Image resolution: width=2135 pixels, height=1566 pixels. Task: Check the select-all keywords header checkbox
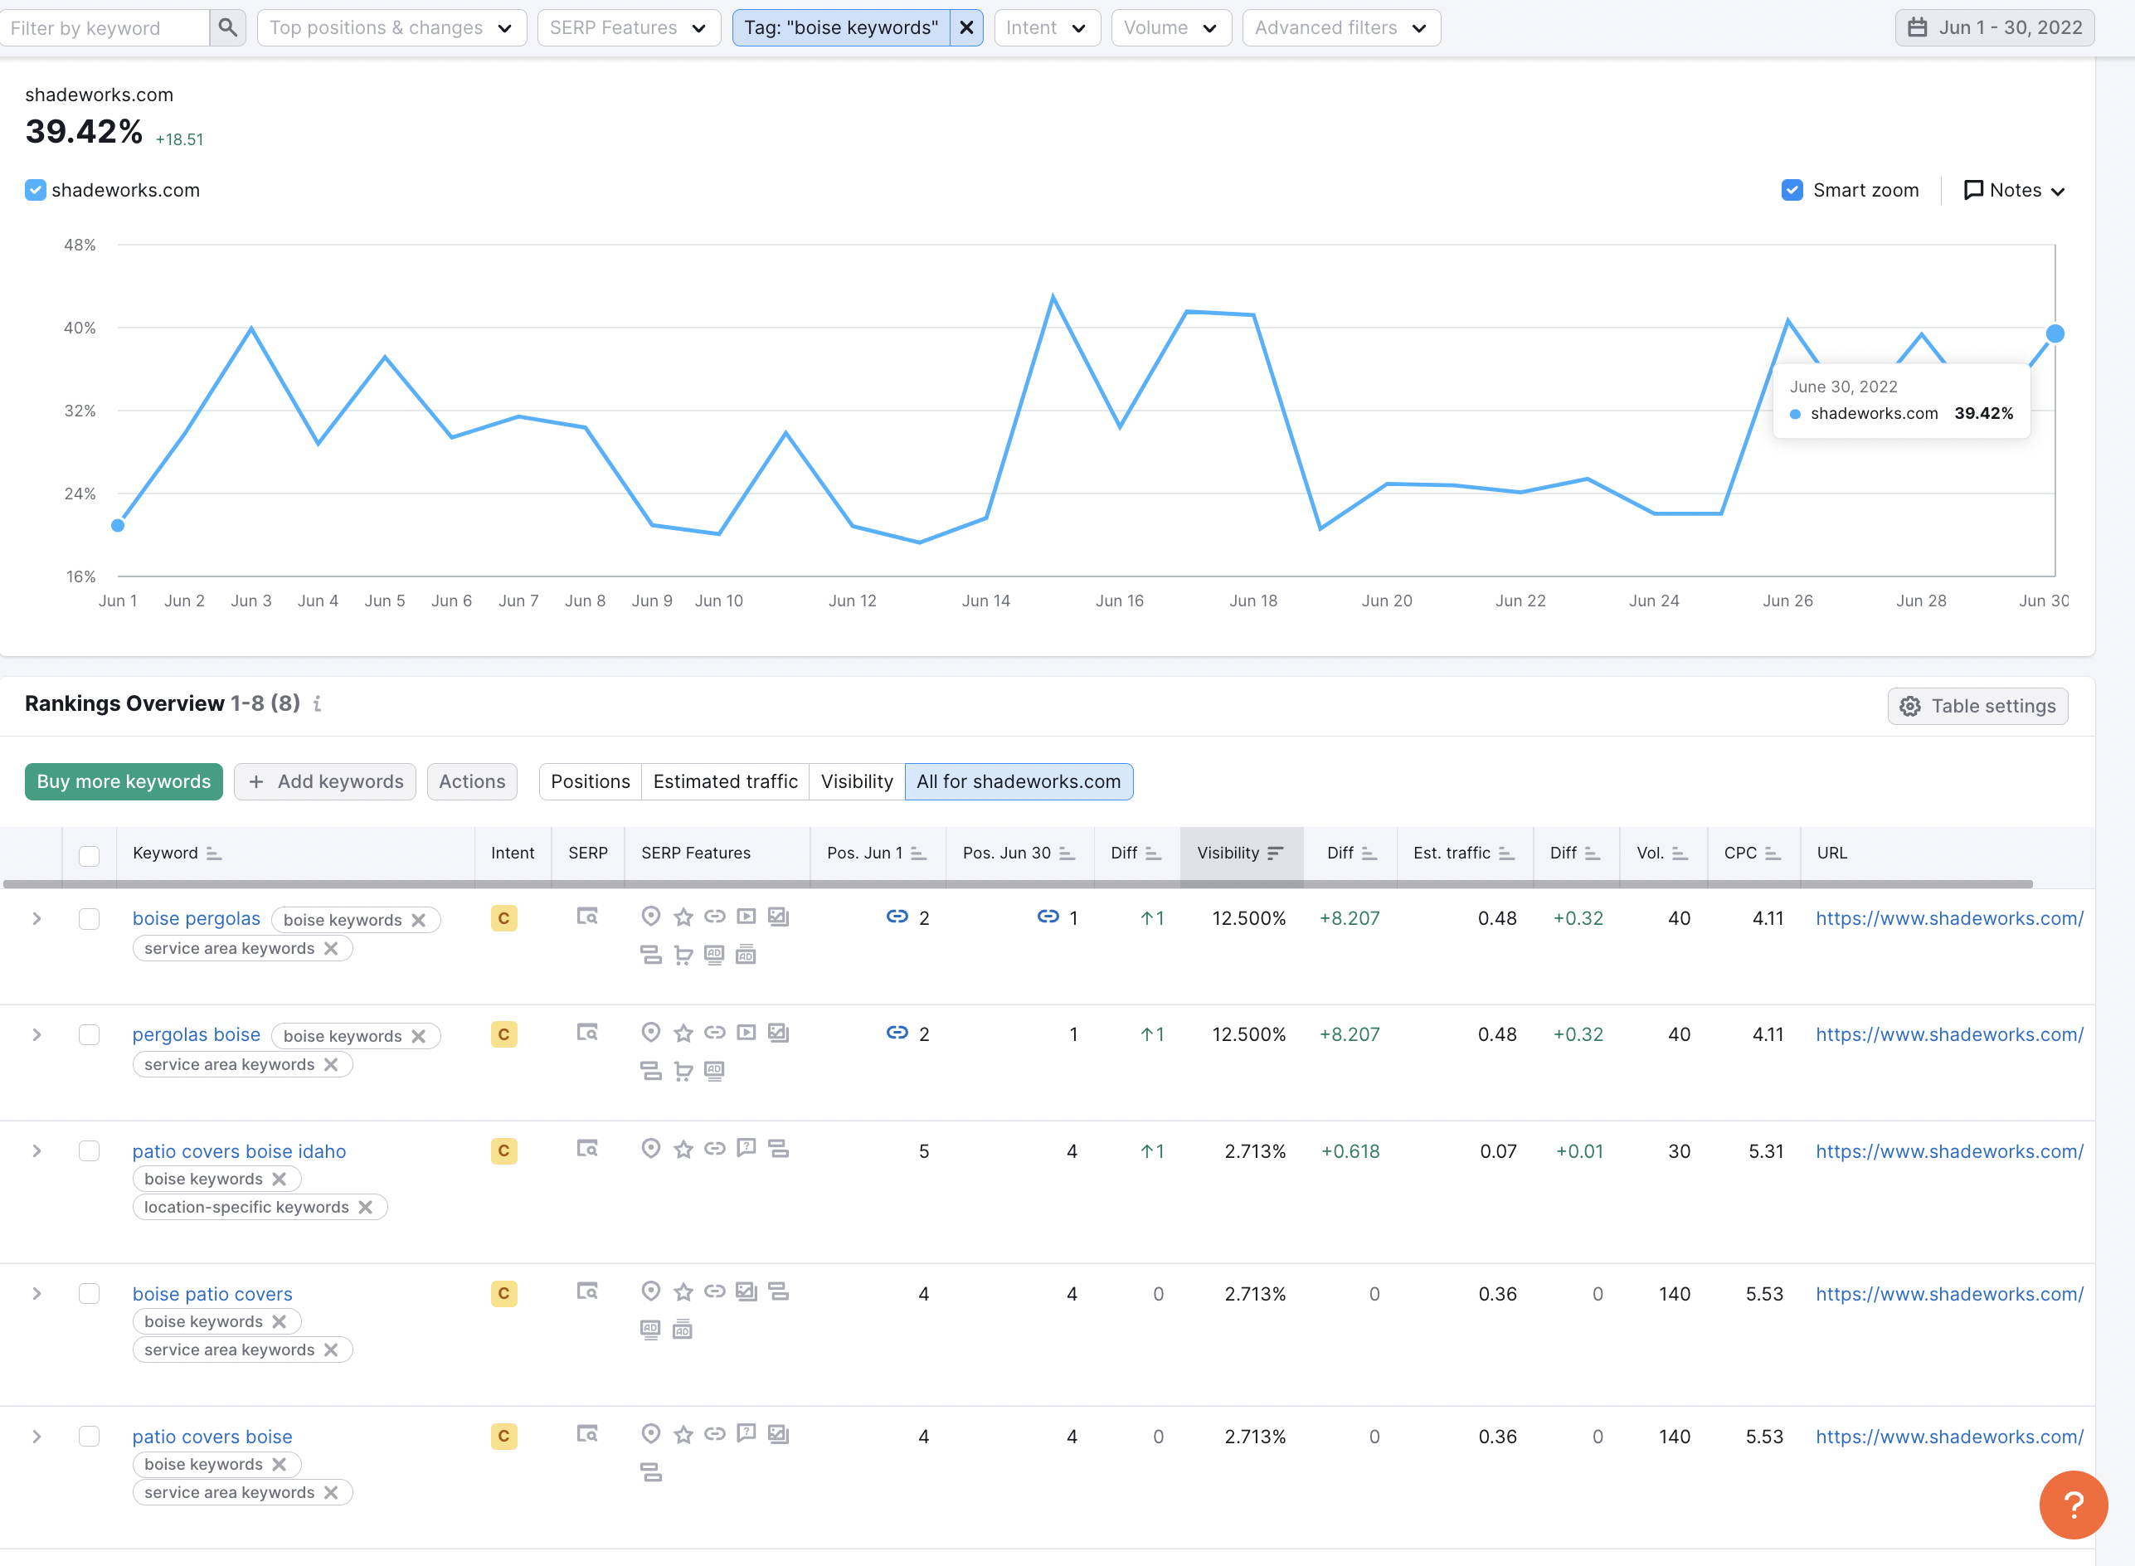(89, 855)
